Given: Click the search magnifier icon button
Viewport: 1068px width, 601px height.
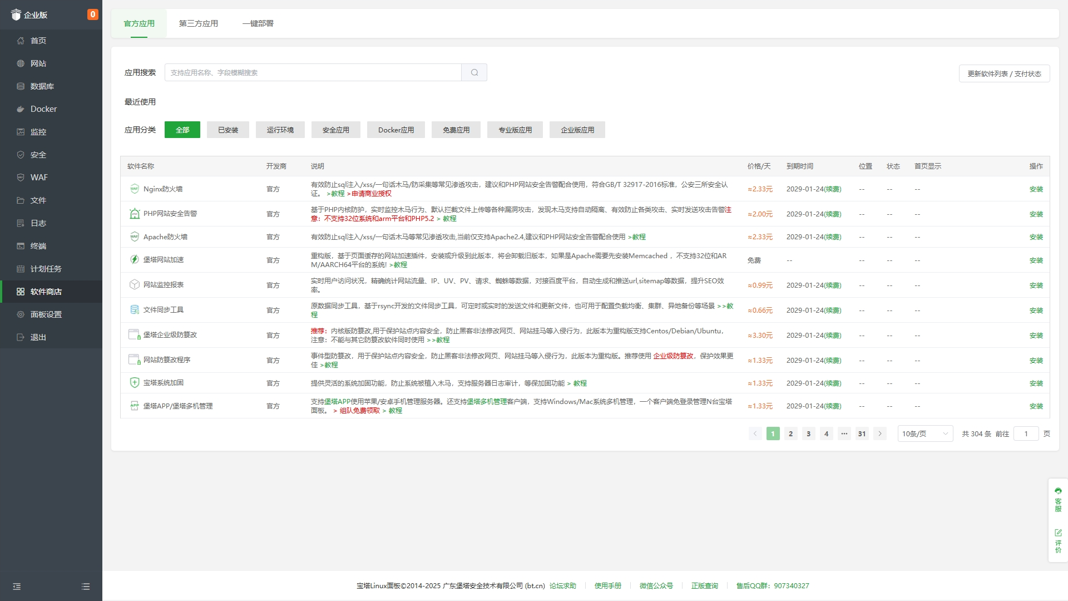Looking at the screenshot, I should (x=474, y=72).
